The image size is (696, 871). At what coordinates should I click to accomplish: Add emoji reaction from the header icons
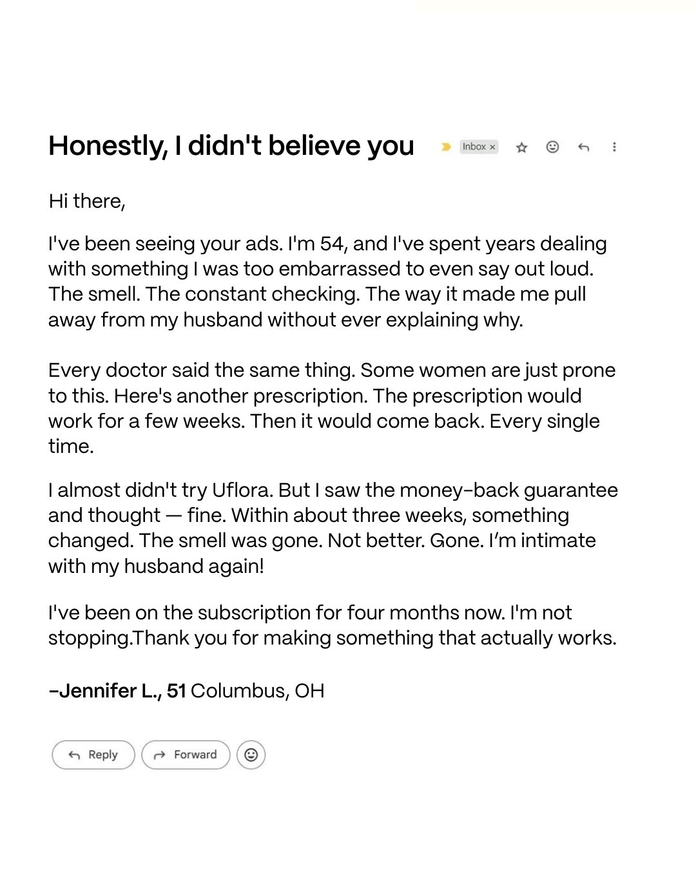click(552, 147)
